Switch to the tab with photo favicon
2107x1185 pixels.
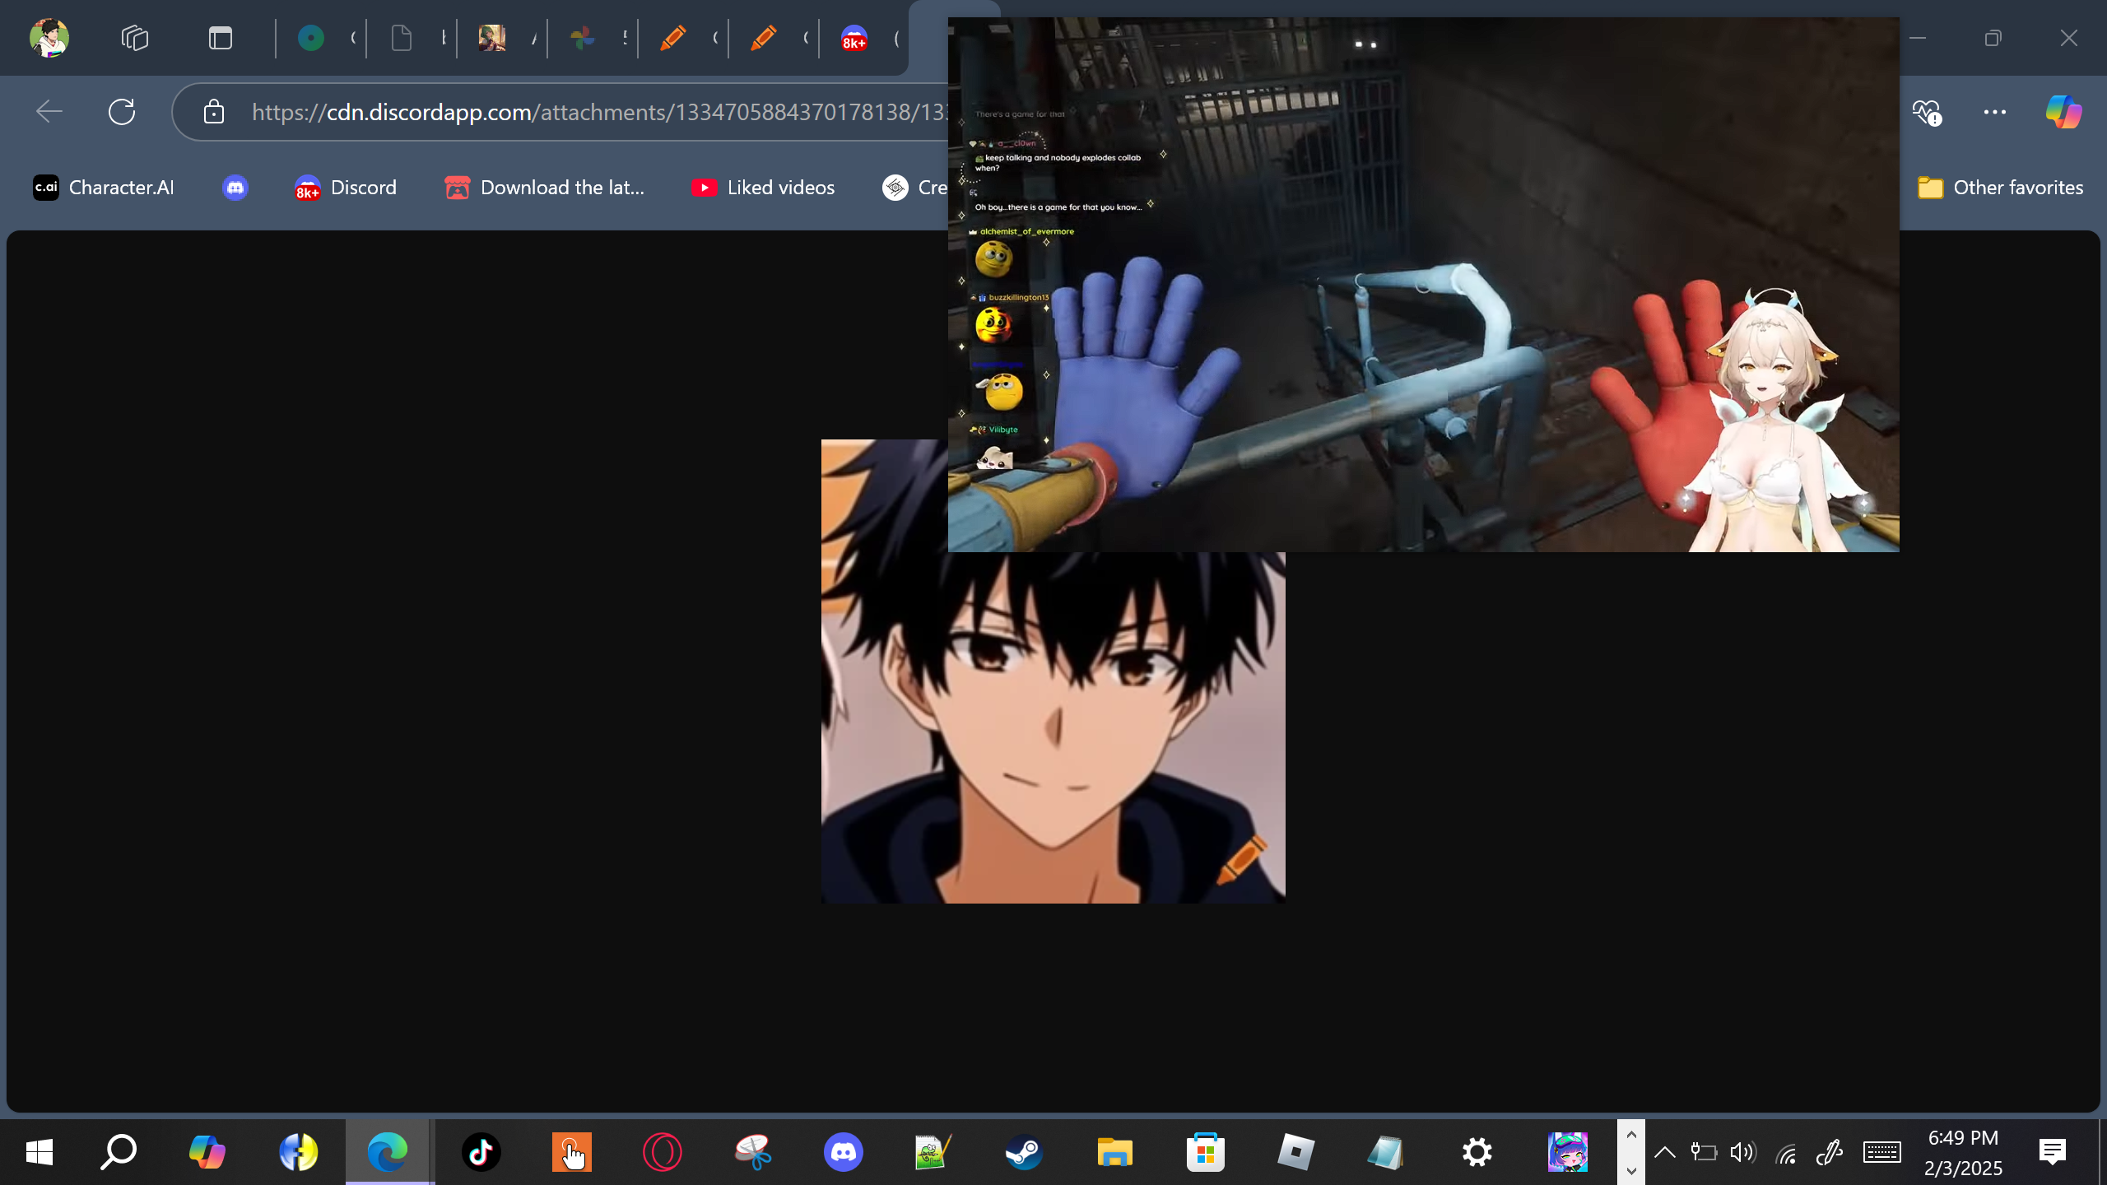(x=492, y=38)
